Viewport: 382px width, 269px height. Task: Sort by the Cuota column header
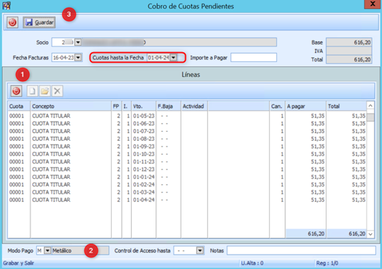click(19, 106)
